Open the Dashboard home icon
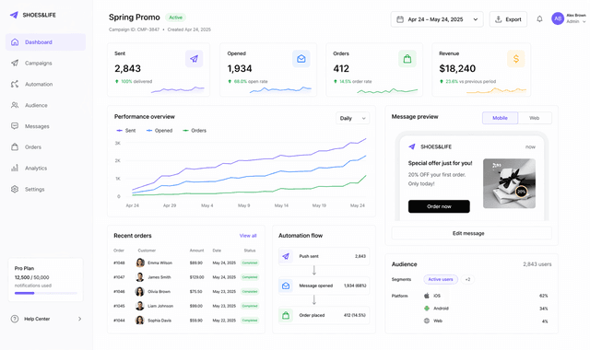590x350 pixels. click(x=15, y=42)
